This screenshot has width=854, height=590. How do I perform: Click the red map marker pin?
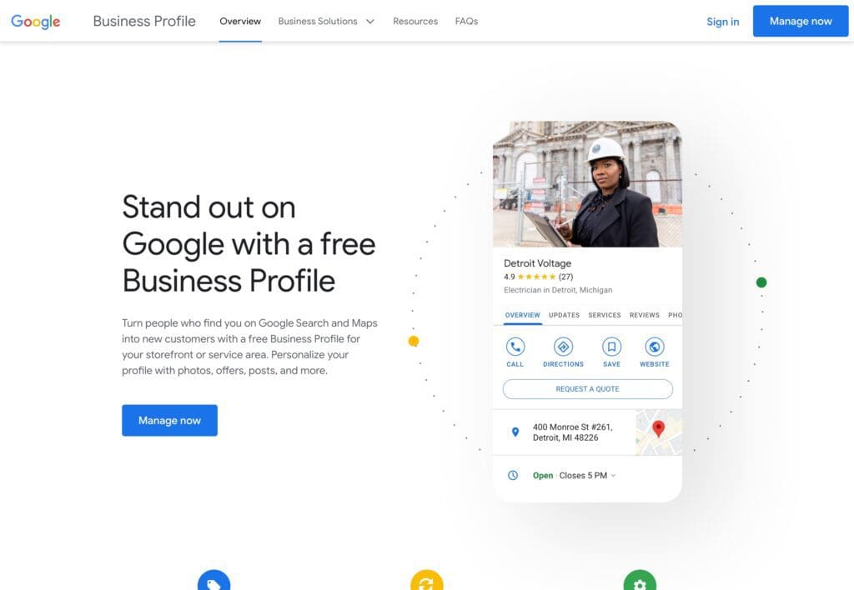tap(659, 429)
